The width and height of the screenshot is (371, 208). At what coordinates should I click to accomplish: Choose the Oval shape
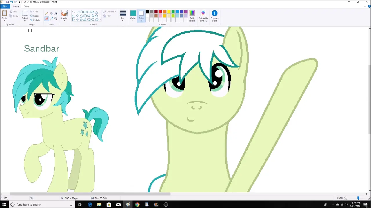pos(81,12)
